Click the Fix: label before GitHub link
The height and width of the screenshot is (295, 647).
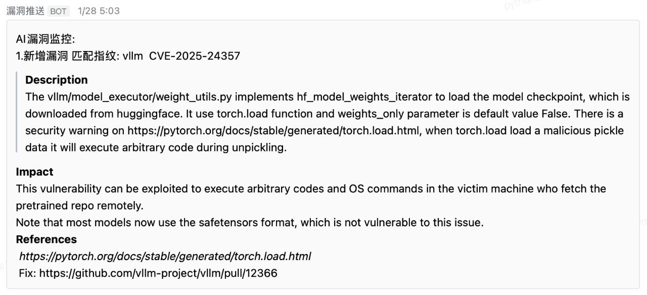(x=28, y=273)
